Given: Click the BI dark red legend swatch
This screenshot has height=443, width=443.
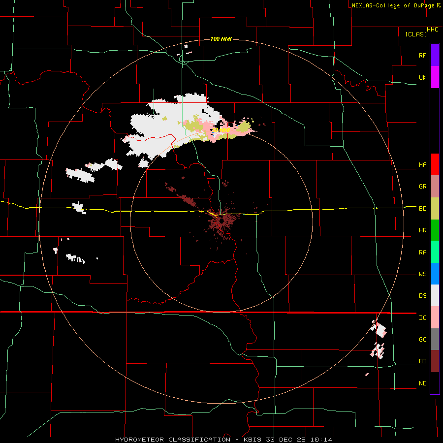Looking at the screenshot, I should click(435, 361).
